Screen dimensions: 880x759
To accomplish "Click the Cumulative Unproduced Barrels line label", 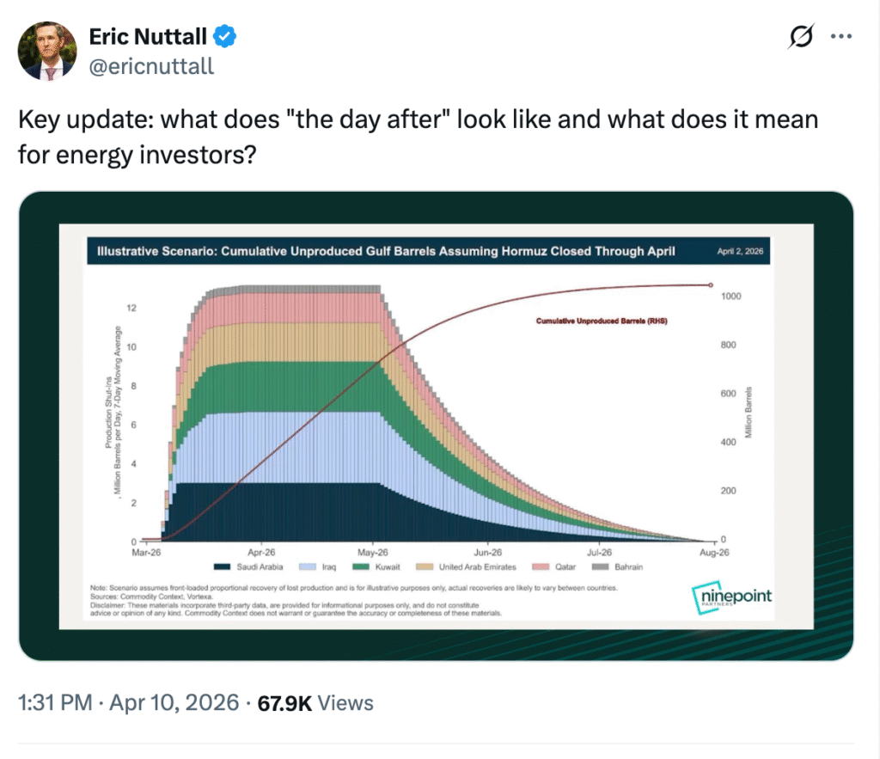I will pos(602,321).
